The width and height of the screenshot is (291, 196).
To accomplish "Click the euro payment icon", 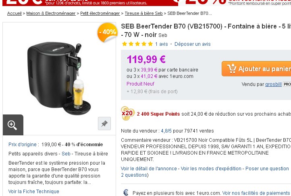I will [x=126, y=193].
